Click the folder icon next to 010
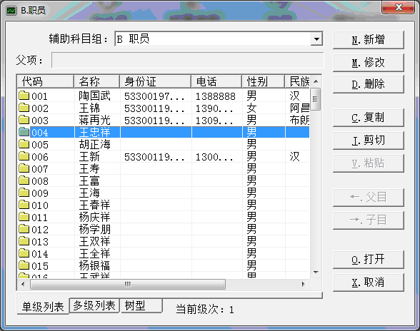 [24, 205]
